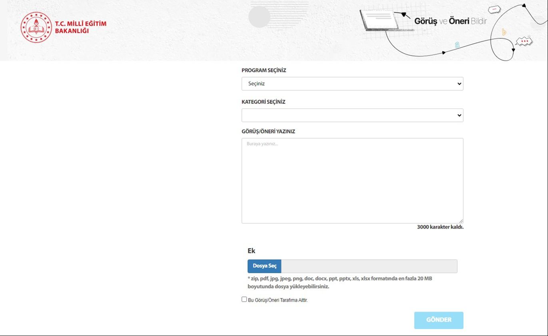Click the laptop illustration in the header
The image size is (548, 336).
[379, 20]
